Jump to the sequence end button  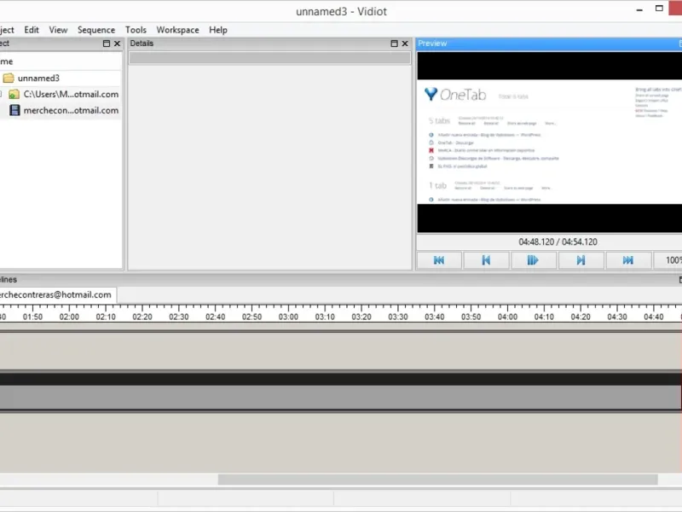(x=627, y=260)
